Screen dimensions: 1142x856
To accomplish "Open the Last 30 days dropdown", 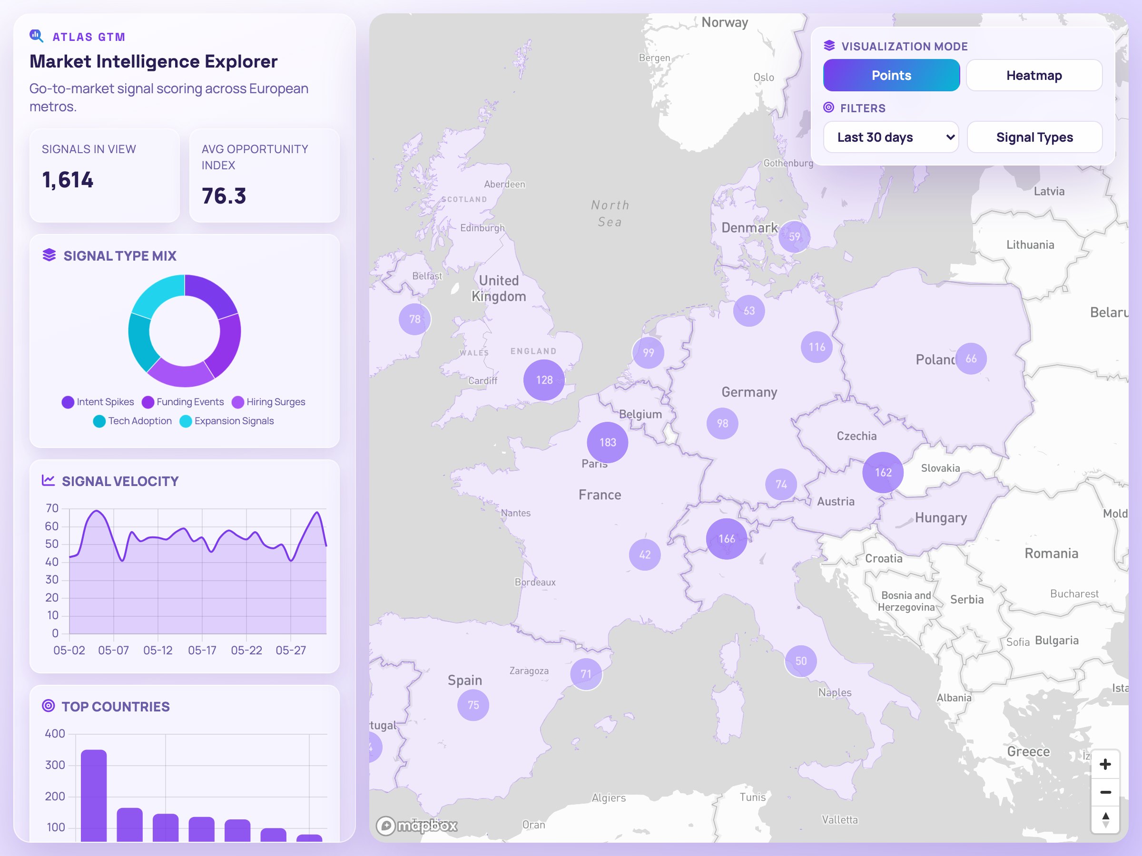I will 891,137.
